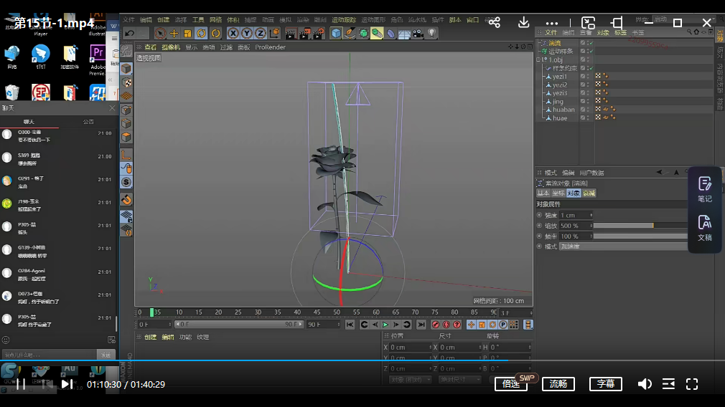Image resolution: width=725 pixels, height=407 pixels.
Task: Toggle the green enable check for 湍流
Action: coord(591,43)
